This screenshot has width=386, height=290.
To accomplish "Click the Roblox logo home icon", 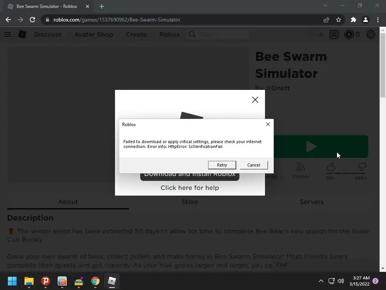I will [22, 34].
